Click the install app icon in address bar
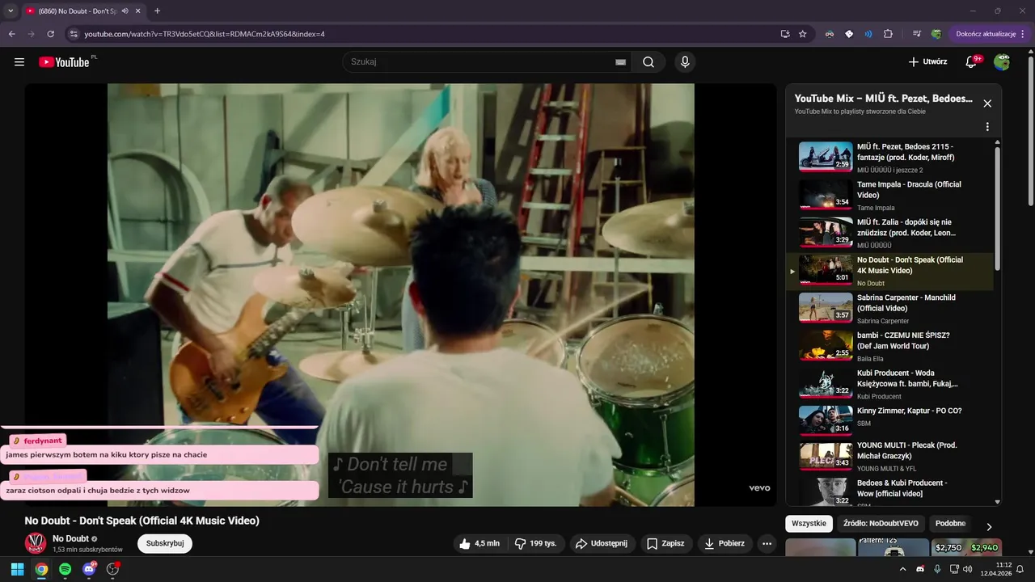This screenshot has height=582, width=1035. point(785,34)
